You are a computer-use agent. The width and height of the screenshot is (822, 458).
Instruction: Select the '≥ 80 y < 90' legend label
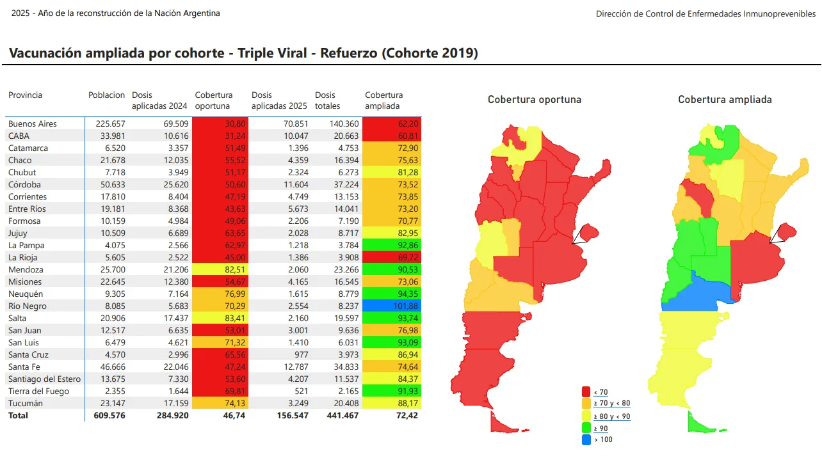[612, 416]
